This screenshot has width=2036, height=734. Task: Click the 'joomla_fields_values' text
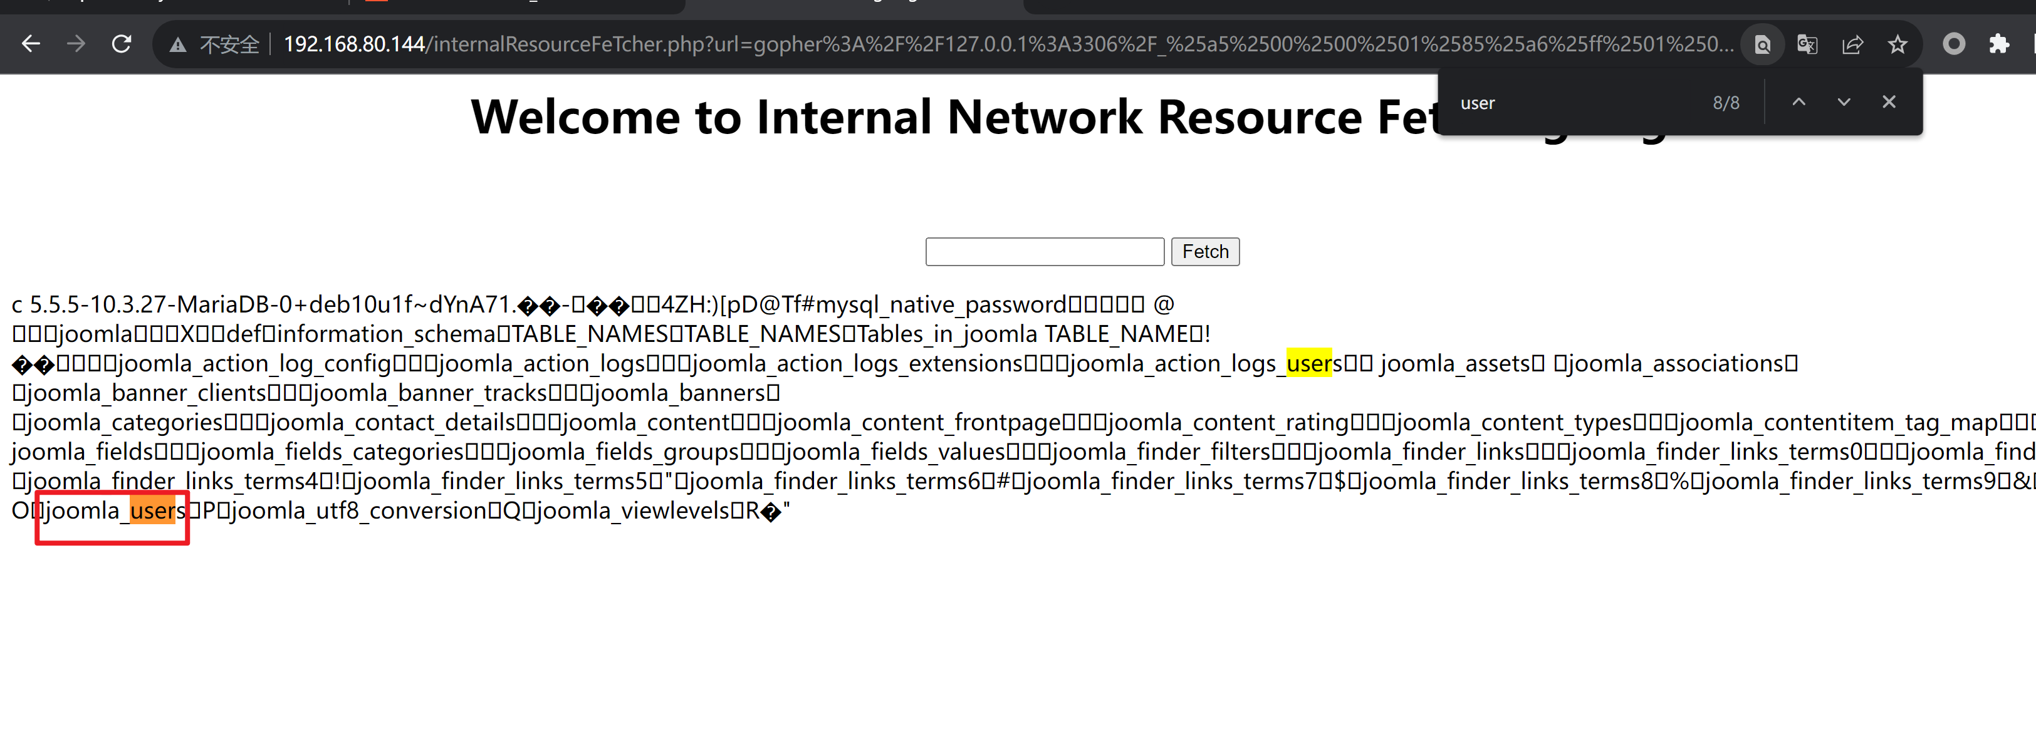[895, 452]
